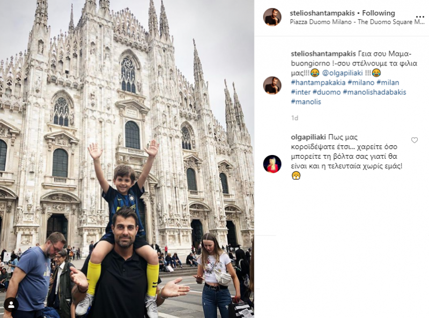This screenshot has height=318, width=429.
Task: Click the Duomo cathedral photo
Action: [127, 159]
